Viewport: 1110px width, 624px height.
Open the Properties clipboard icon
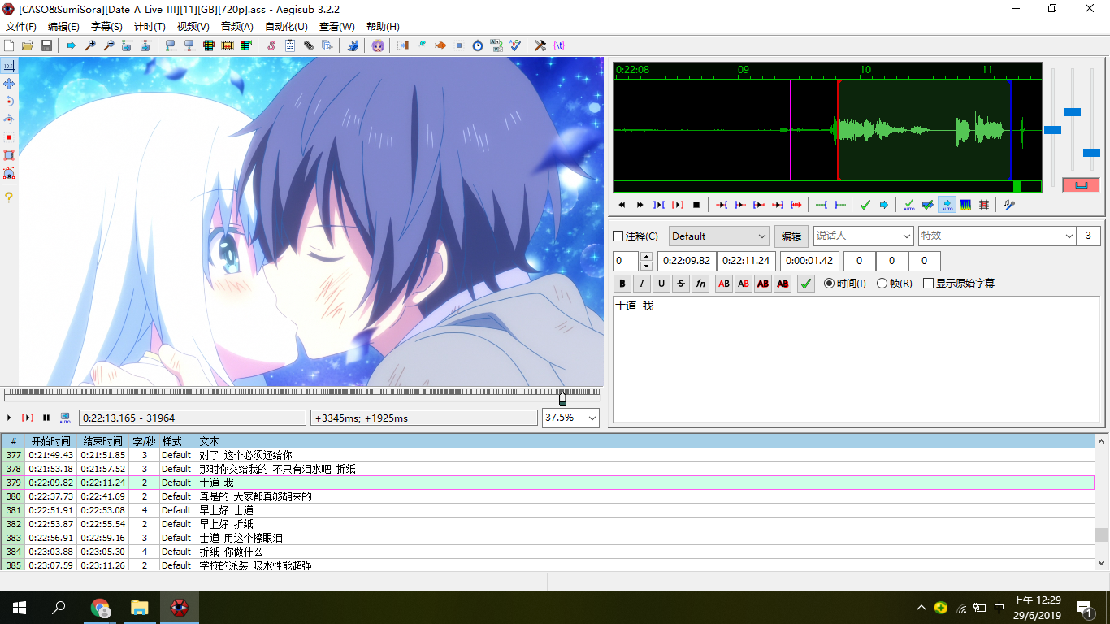point(290,45)
